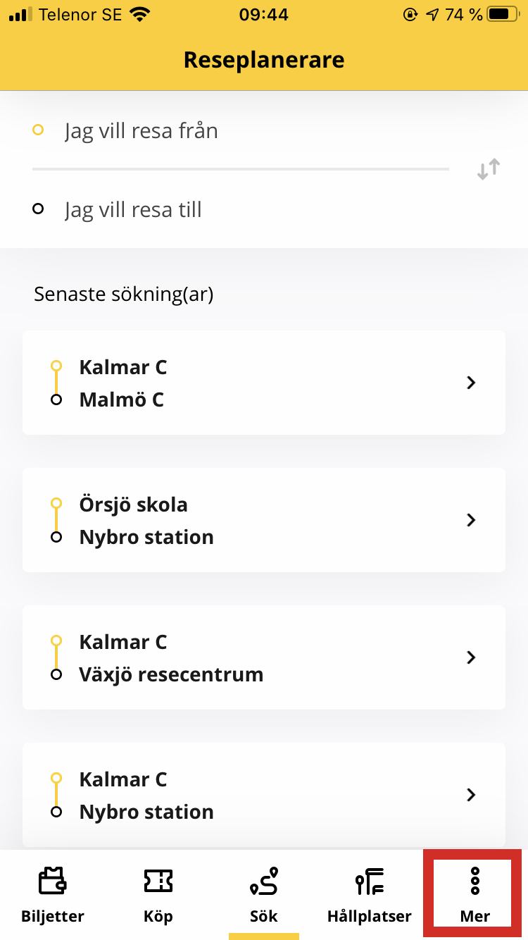Switch to the Hållplatser tab label
Screen dimensions: 528x940
(369, 917)
